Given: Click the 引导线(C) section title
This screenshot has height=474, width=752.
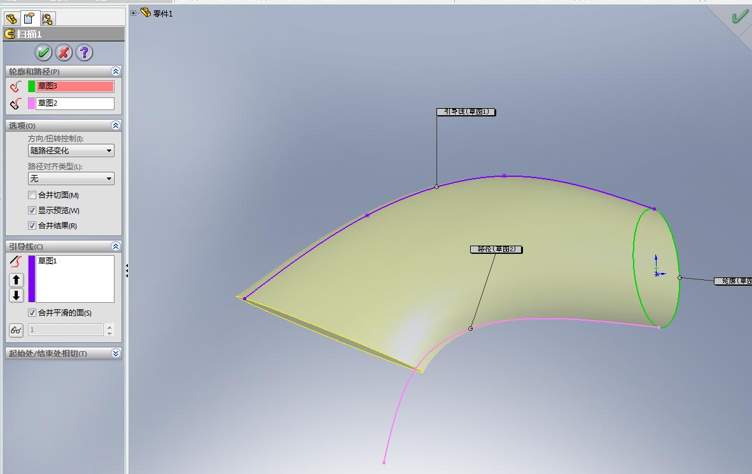Looking at the screenshot, I should click(26, 247).
